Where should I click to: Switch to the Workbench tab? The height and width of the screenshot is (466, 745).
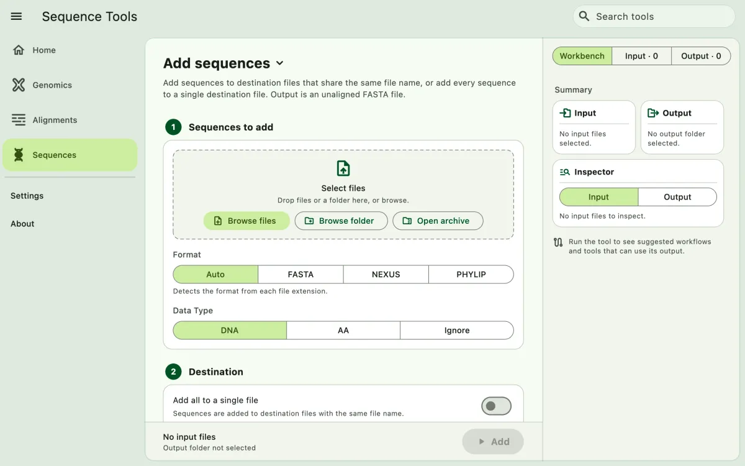[x=582, y=56]
